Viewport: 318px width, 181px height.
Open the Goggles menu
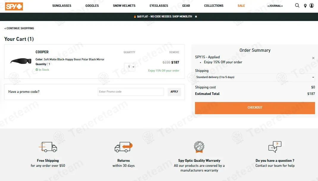coord(92,6)
